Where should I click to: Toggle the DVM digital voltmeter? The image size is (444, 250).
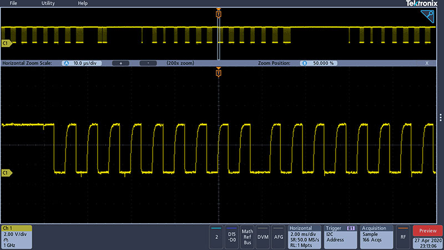coord(263,236)
